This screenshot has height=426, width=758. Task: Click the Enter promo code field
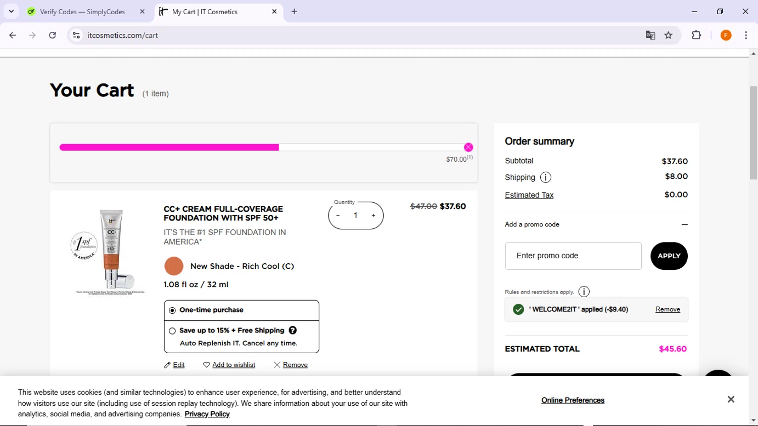coord(573,256)
